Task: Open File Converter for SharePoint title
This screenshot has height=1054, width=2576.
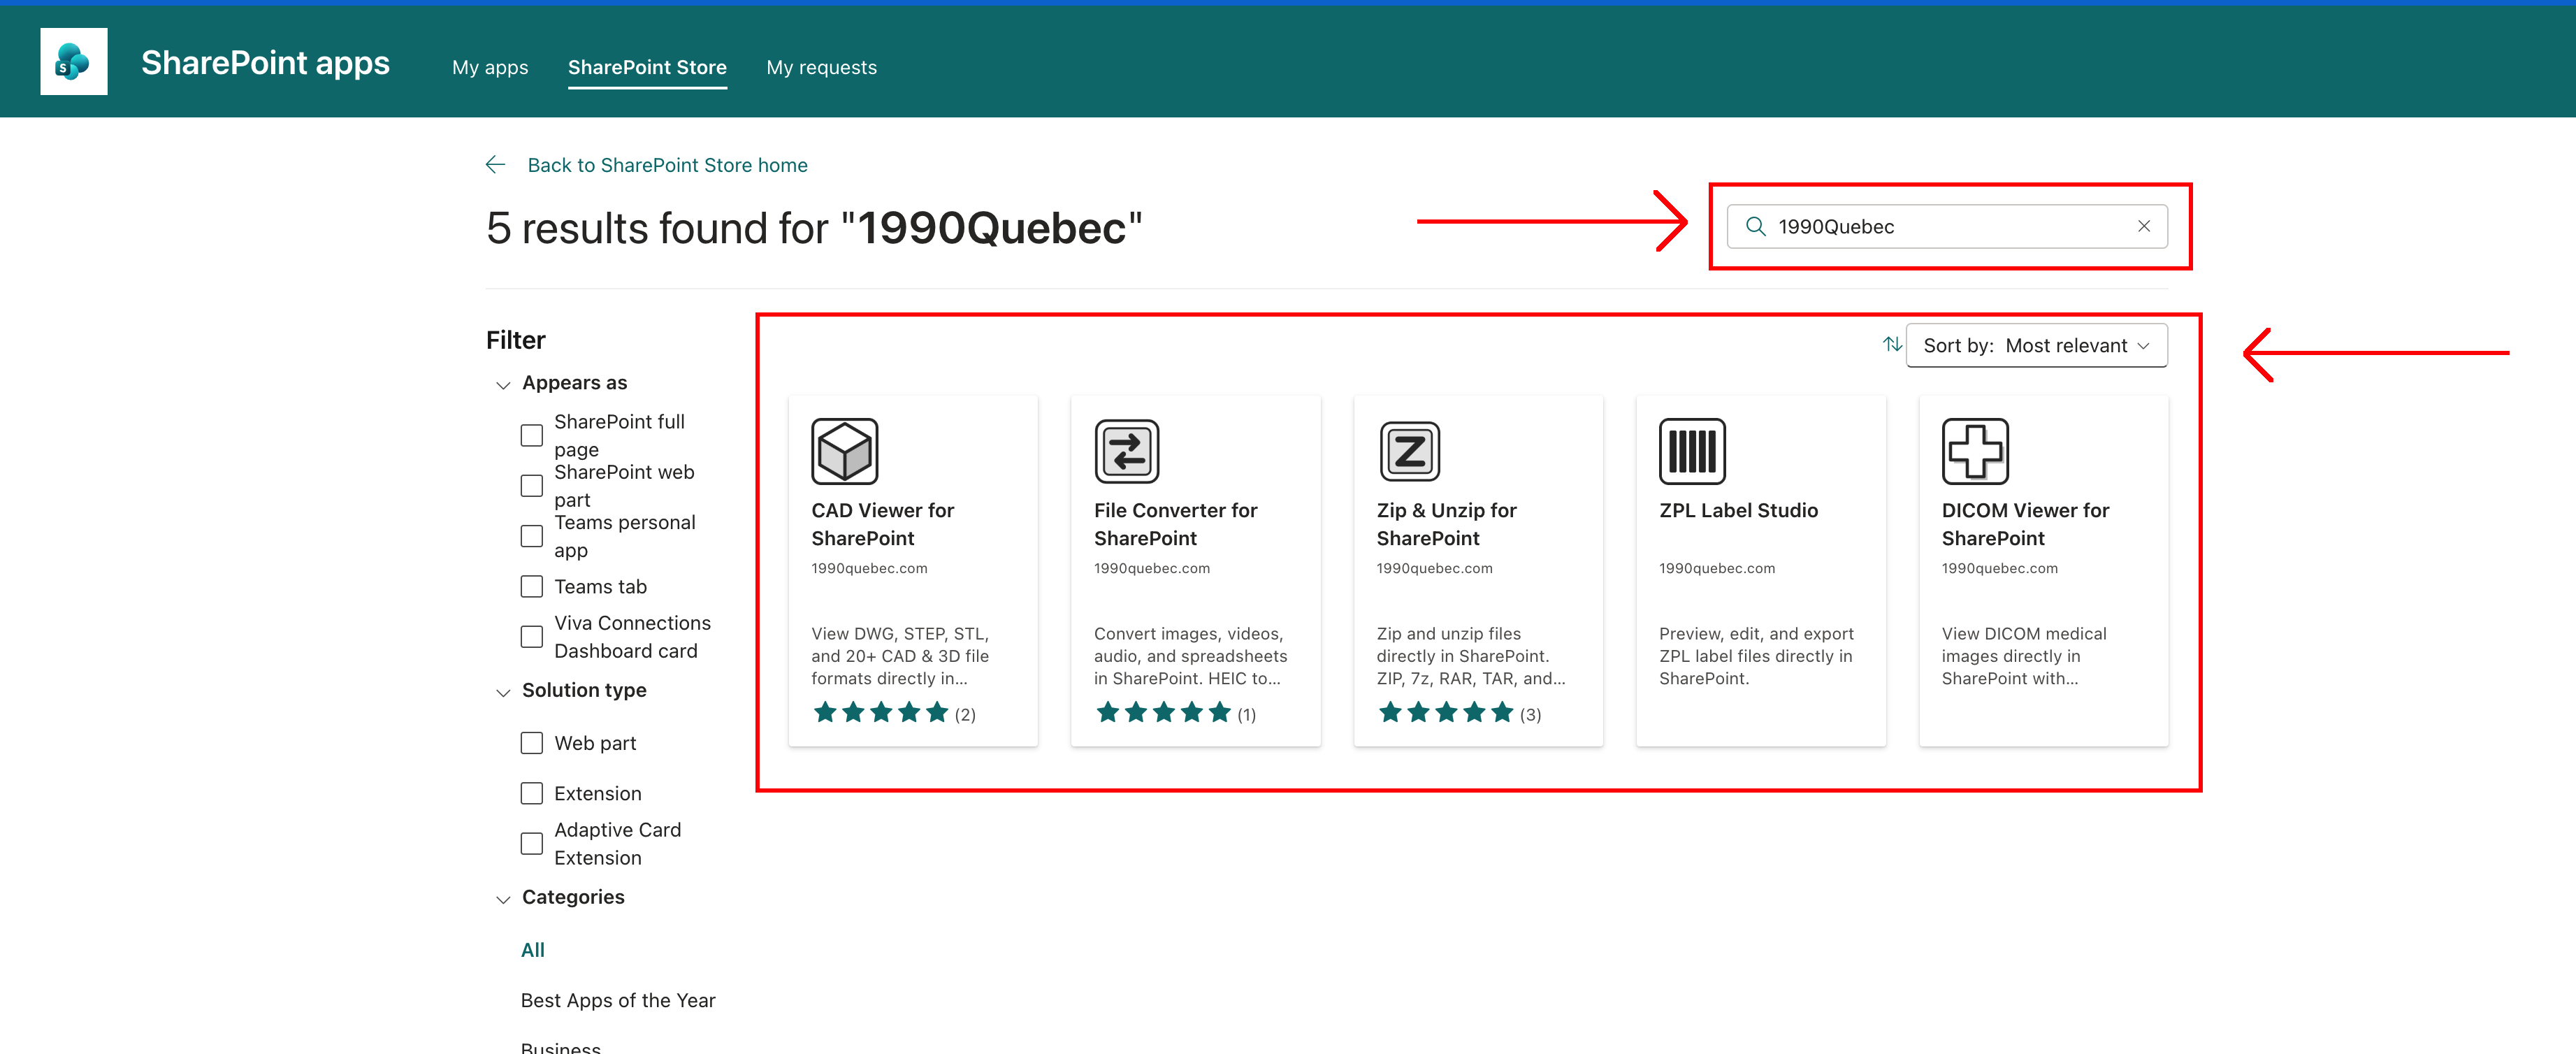Action: [1175, 524]
